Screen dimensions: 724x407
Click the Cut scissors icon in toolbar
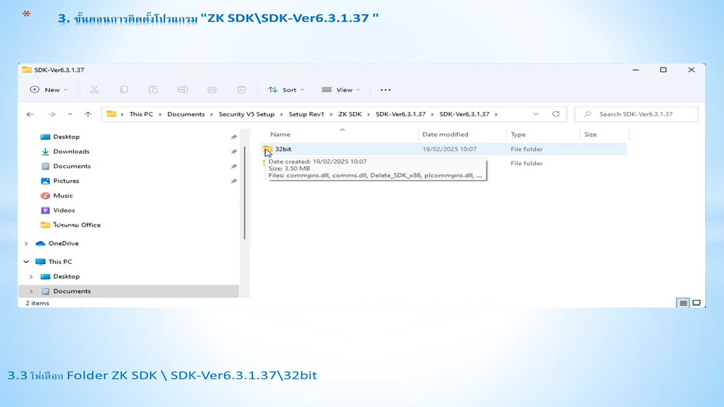[94, 90]
